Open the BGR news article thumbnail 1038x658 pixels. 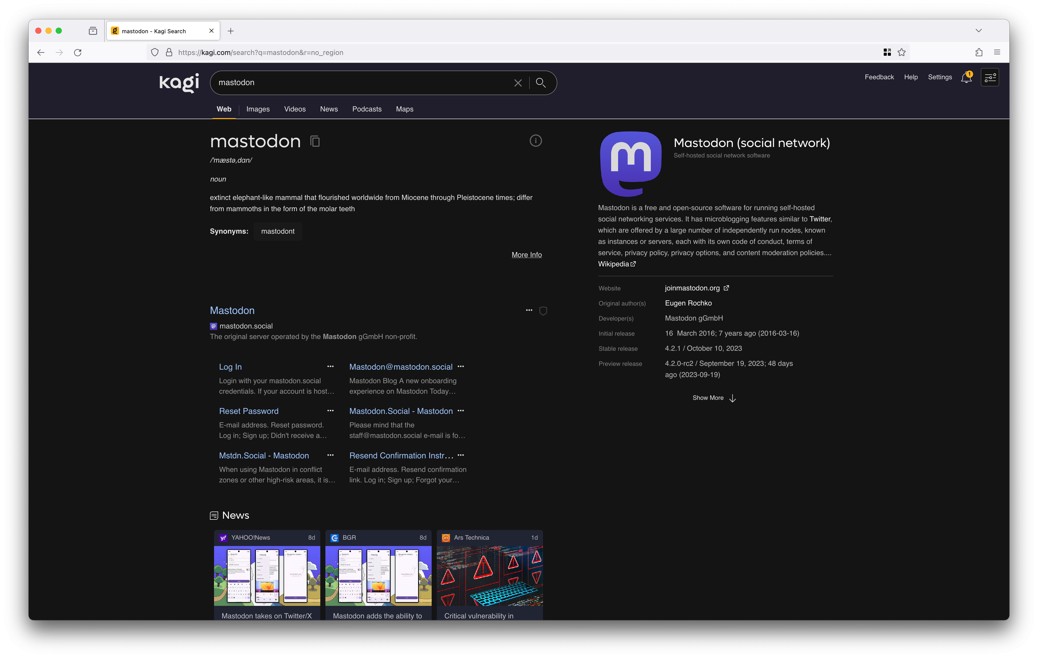click(x=378, y=576)
